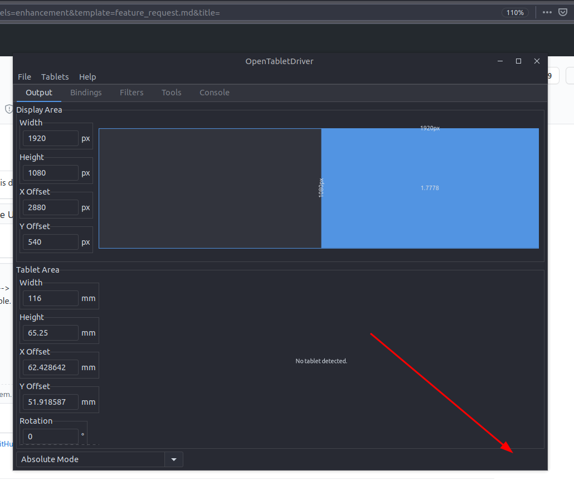Select the Display Height field showing 1080
Viewport: 574px width, 480px height.
[x=50, y=172]
